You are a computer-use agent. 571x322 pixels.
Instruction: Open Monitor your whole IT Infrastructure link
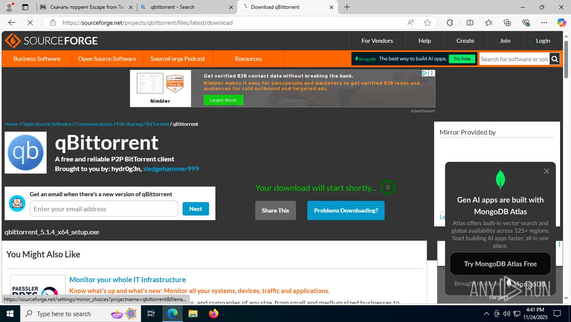click(x=128, y=280)
